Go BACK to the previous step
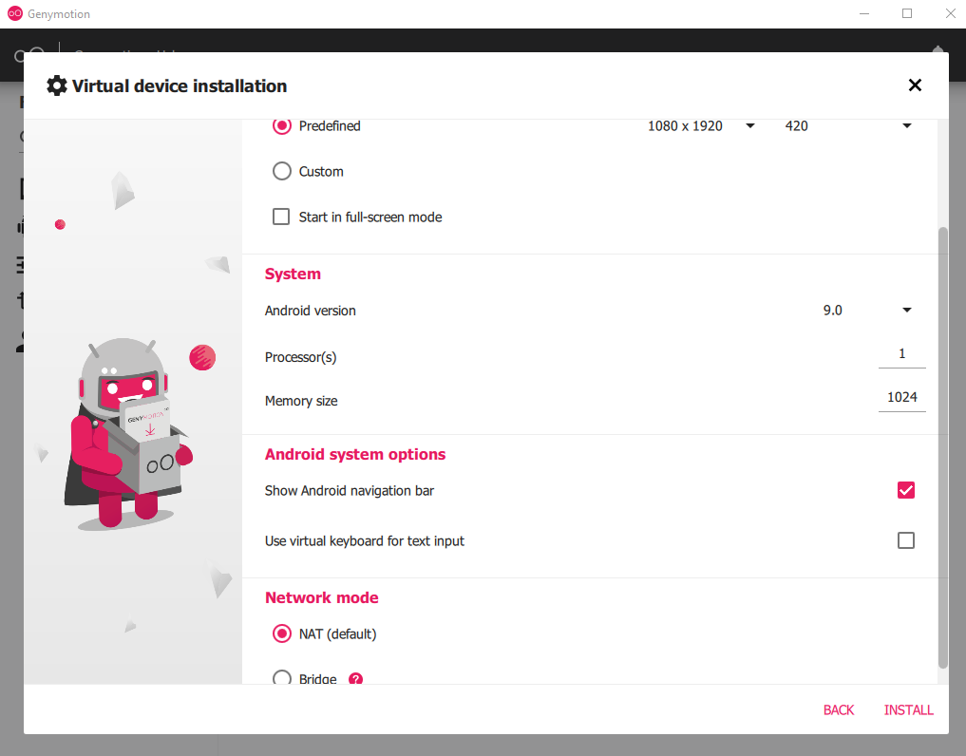966x756 pixels. click(x=839, y=709)
